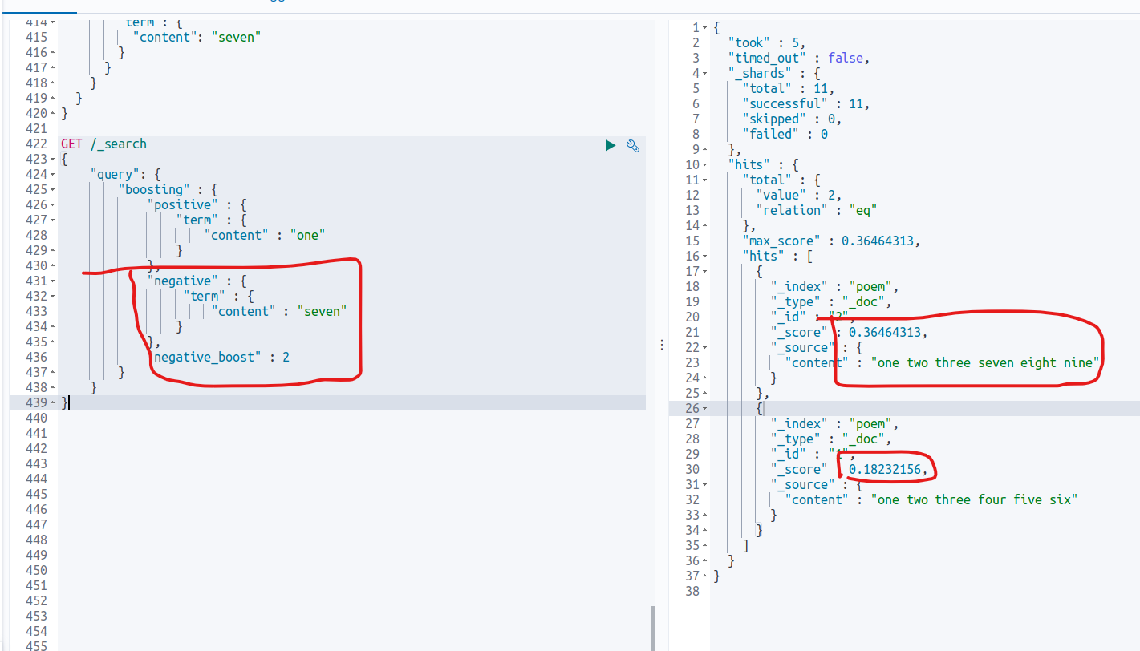Fold the first hit's "_source" at line 22
This screenshot has height=651, width=1140.
[705, 348]
